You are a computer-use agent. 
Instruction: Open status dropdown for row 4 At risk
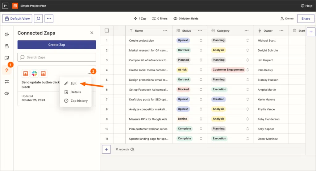click(x=201, y=70)
